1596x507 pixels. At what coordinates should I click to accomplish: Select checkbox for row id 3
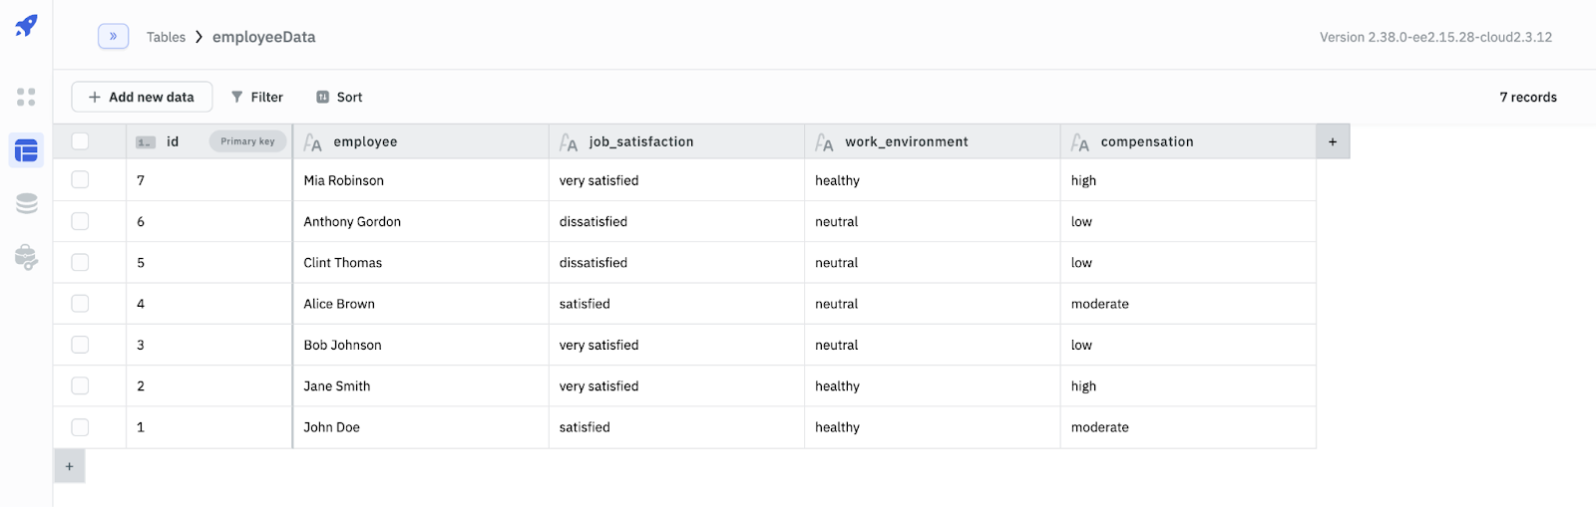pos(80,345)
